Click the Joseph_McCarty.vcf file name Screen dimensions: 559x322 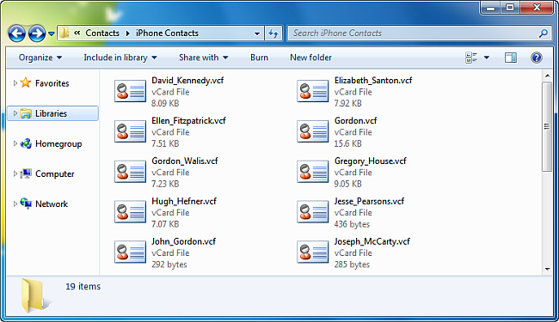tap(372, 241)
